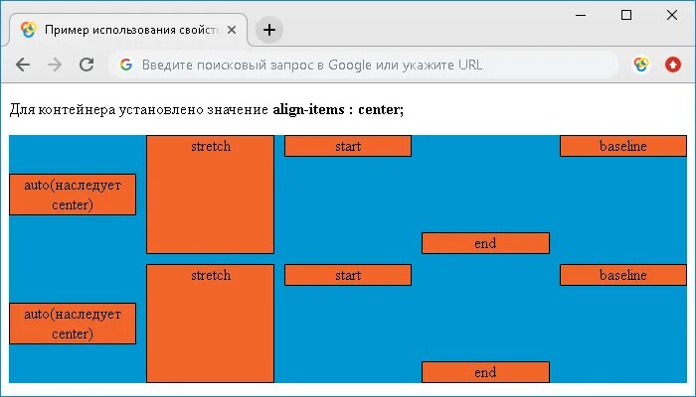
Task: Open the Chrome profile avatar icon
Action: (x=641, y=65)
